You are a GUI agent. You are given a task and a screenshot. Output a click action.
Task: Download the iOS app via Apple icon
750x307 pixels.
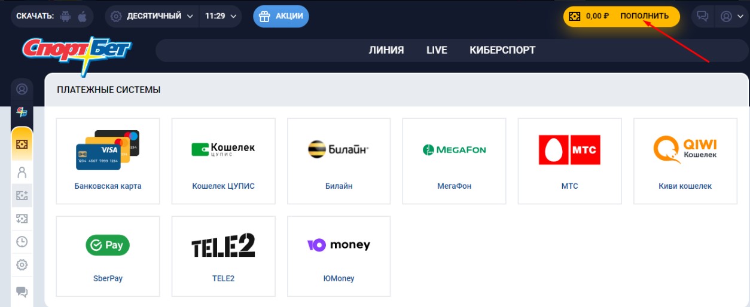coord(82,17)
